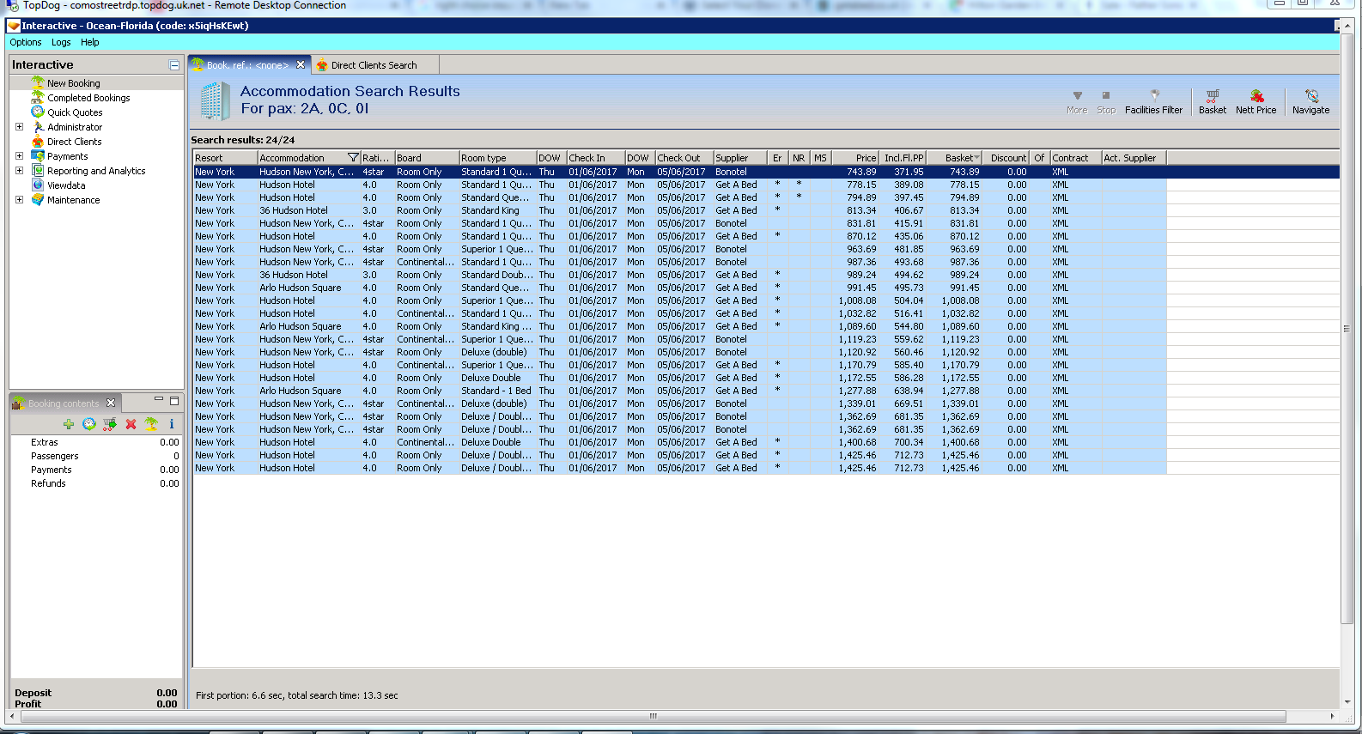This screenshot has width=1362, height=734.
Task: Click the Passengers line in Booking contents
Action: point(96,456)
